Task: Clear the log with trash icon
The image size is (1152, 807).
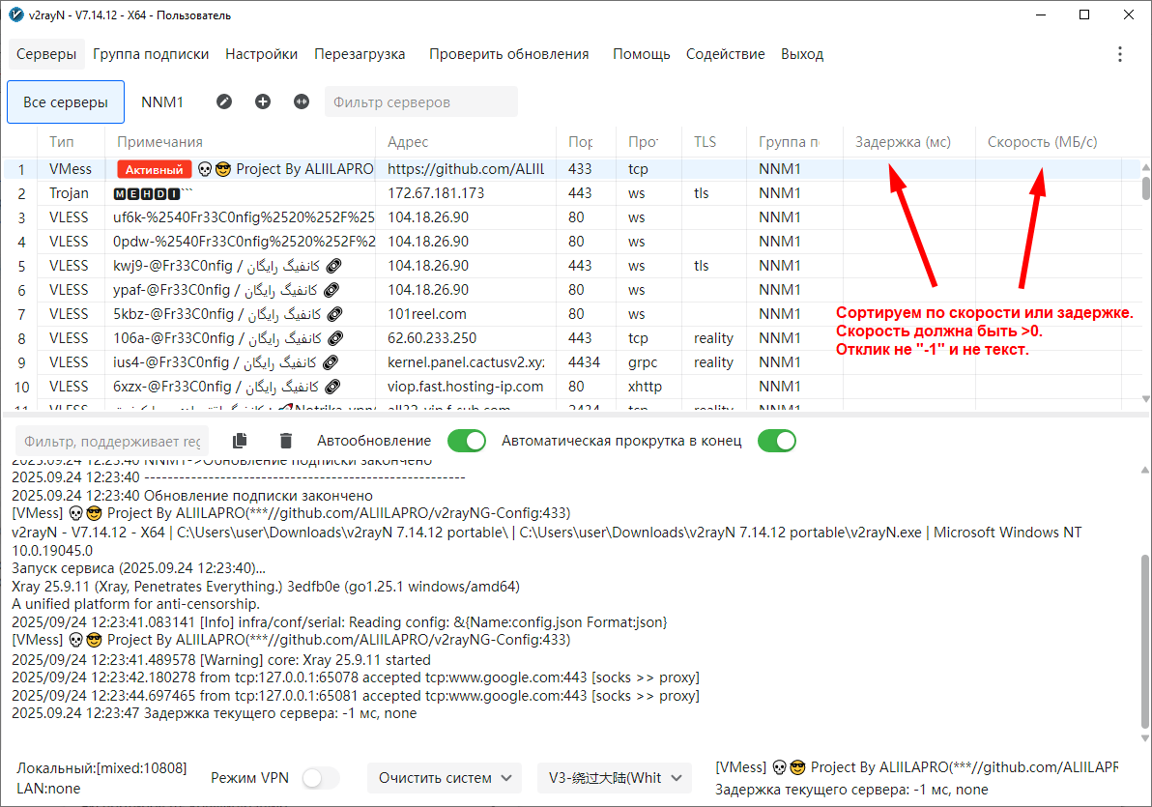Action: click(285, 441)
